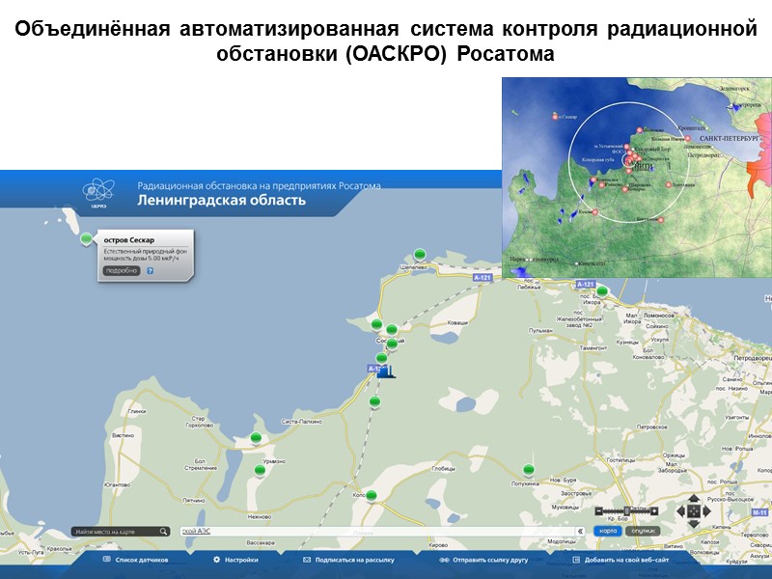Open the подробно details button
The image size is (772, 579).
pos(122,271)
